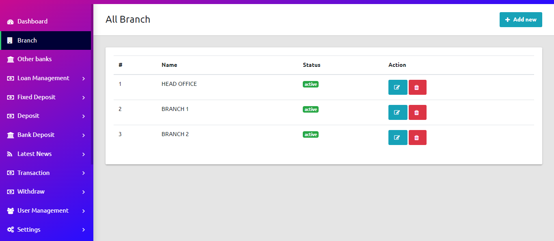Screen dimensions: 554x241
Task: Click the Name column header
Action: pyautogui.click(x=169, y=65)
